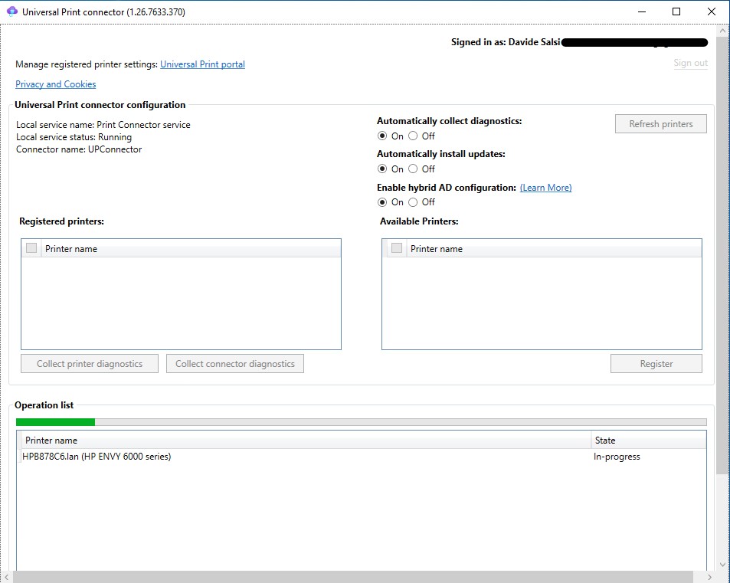This screenshot has width=730, height=583.
Task: Open the Universal Print portal link
Action: [x=202, y=64]
